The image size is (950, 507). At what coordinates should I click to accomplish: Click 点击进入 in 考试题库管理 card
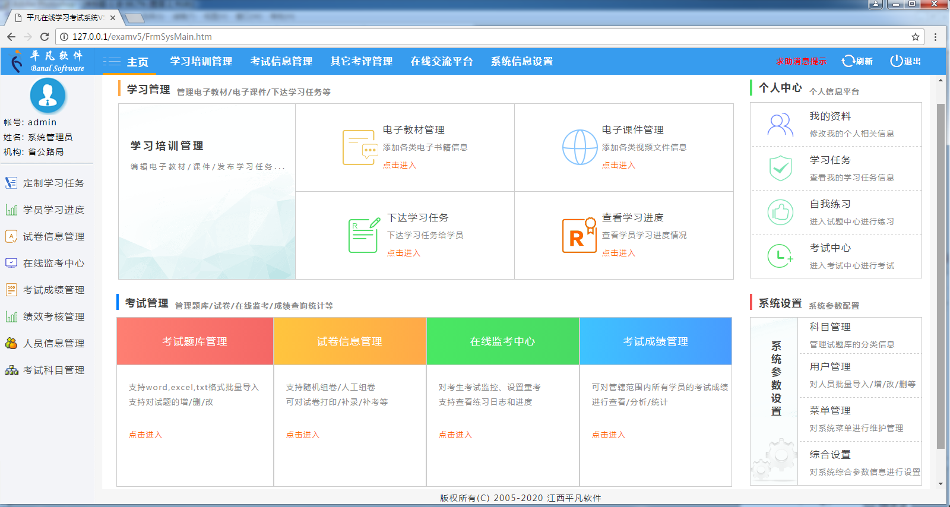coord(145,435)
